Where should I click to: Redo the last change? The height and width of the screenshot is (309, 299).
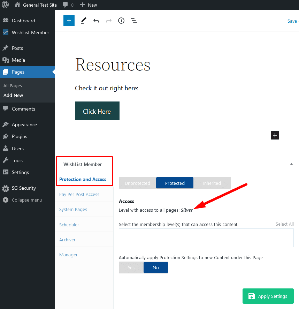click(x=109, y=21)
